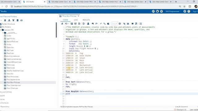The height and width of the screenshot is (111, 198).
Task: Open Import&Export.sas file
Action: (x=14, y=62)
